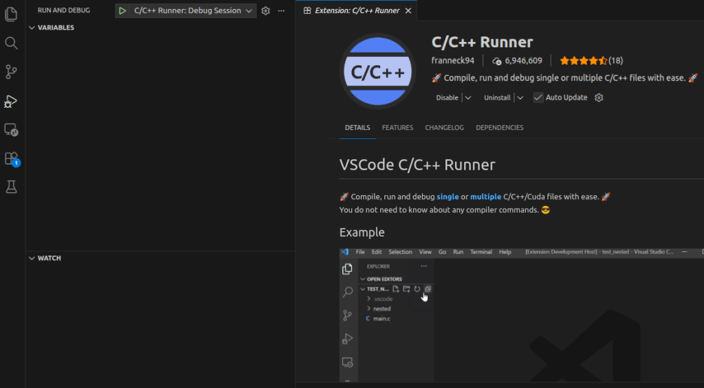Click the green Start Debugging play button
This screenshot has width=704, height=388.
point(122,11)
